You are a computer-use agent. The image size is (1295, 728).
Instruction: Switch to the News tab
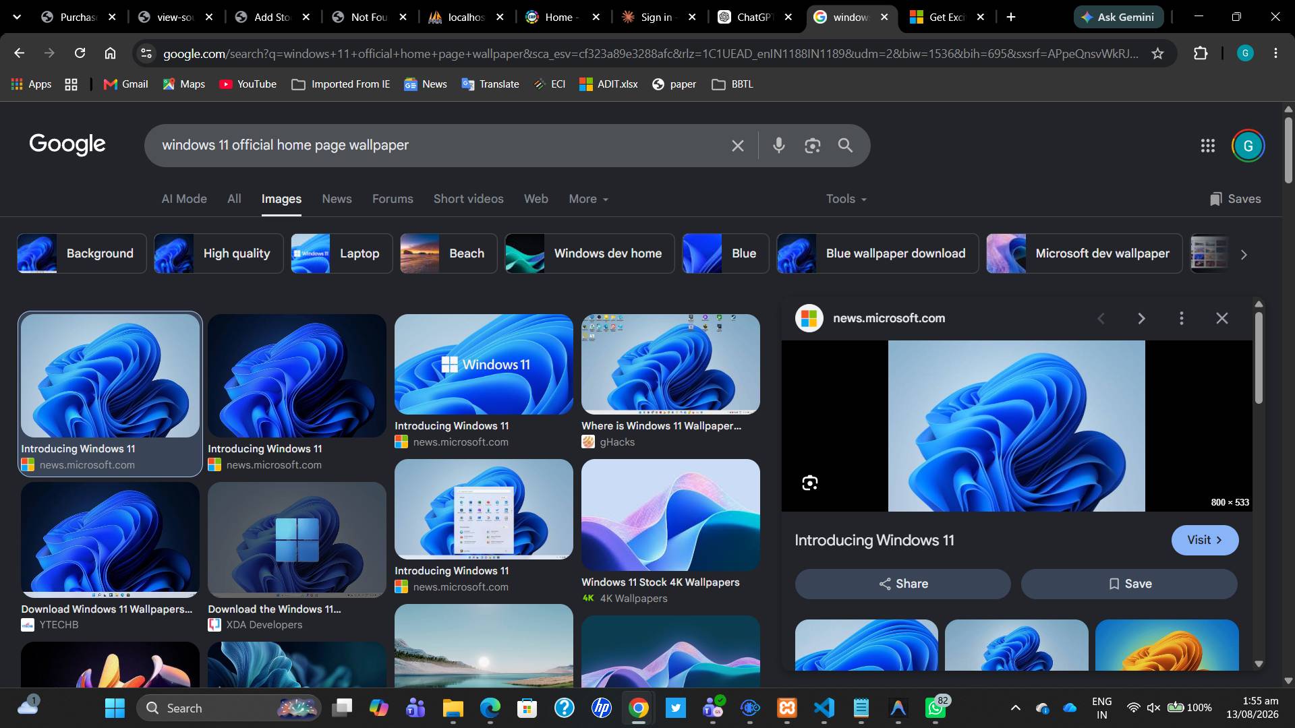(x=337, y=199)
